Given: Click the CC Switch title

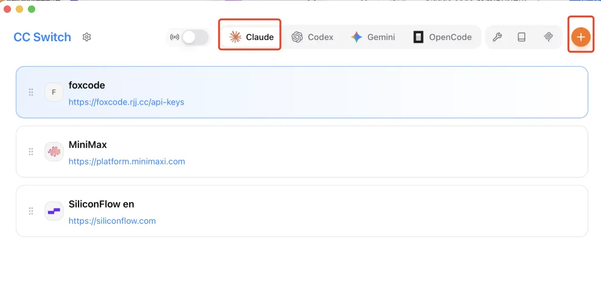Looking at the screenshot, I should [x=42, y=37].
